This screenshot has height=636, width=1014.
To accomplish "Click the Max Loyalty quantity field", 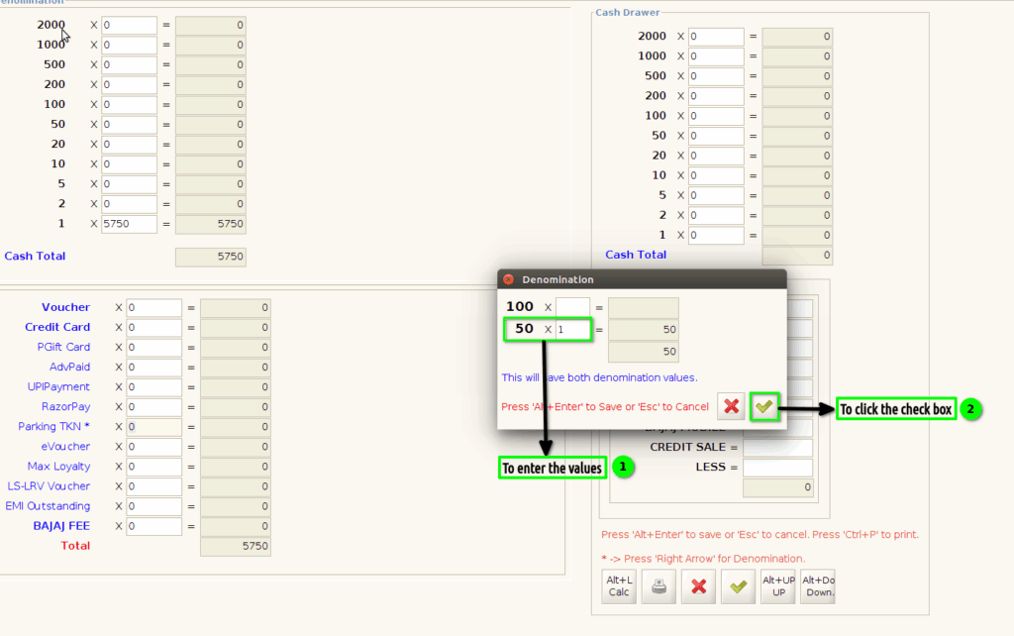I will pyautogui.click(x=153, y=467).
